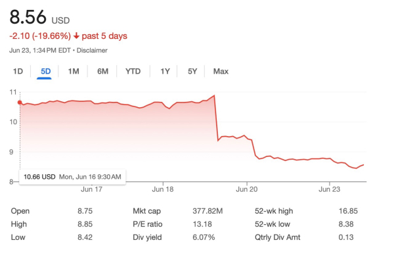
Task: Click the chart peak before the drop
Action: pyautogui.click(x=214, y=95)
